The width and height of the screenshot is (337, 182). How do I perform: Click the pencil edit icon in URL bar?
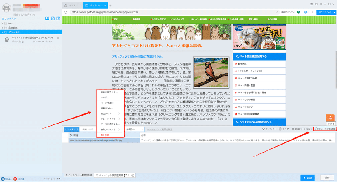pyautogui.click(x=277, y=12)
